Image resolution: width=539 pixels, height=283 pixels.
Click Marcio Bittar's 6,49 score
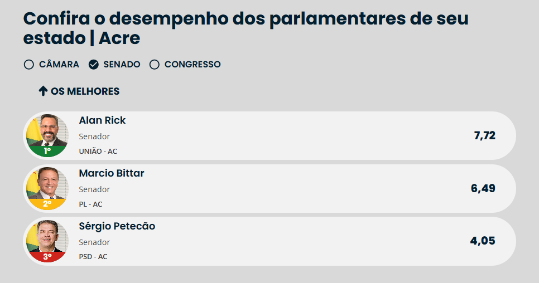pos(483,188)
